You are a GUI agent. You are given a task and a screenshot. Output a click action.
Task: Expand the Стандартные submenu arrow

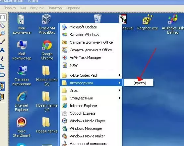click(119, 98)
